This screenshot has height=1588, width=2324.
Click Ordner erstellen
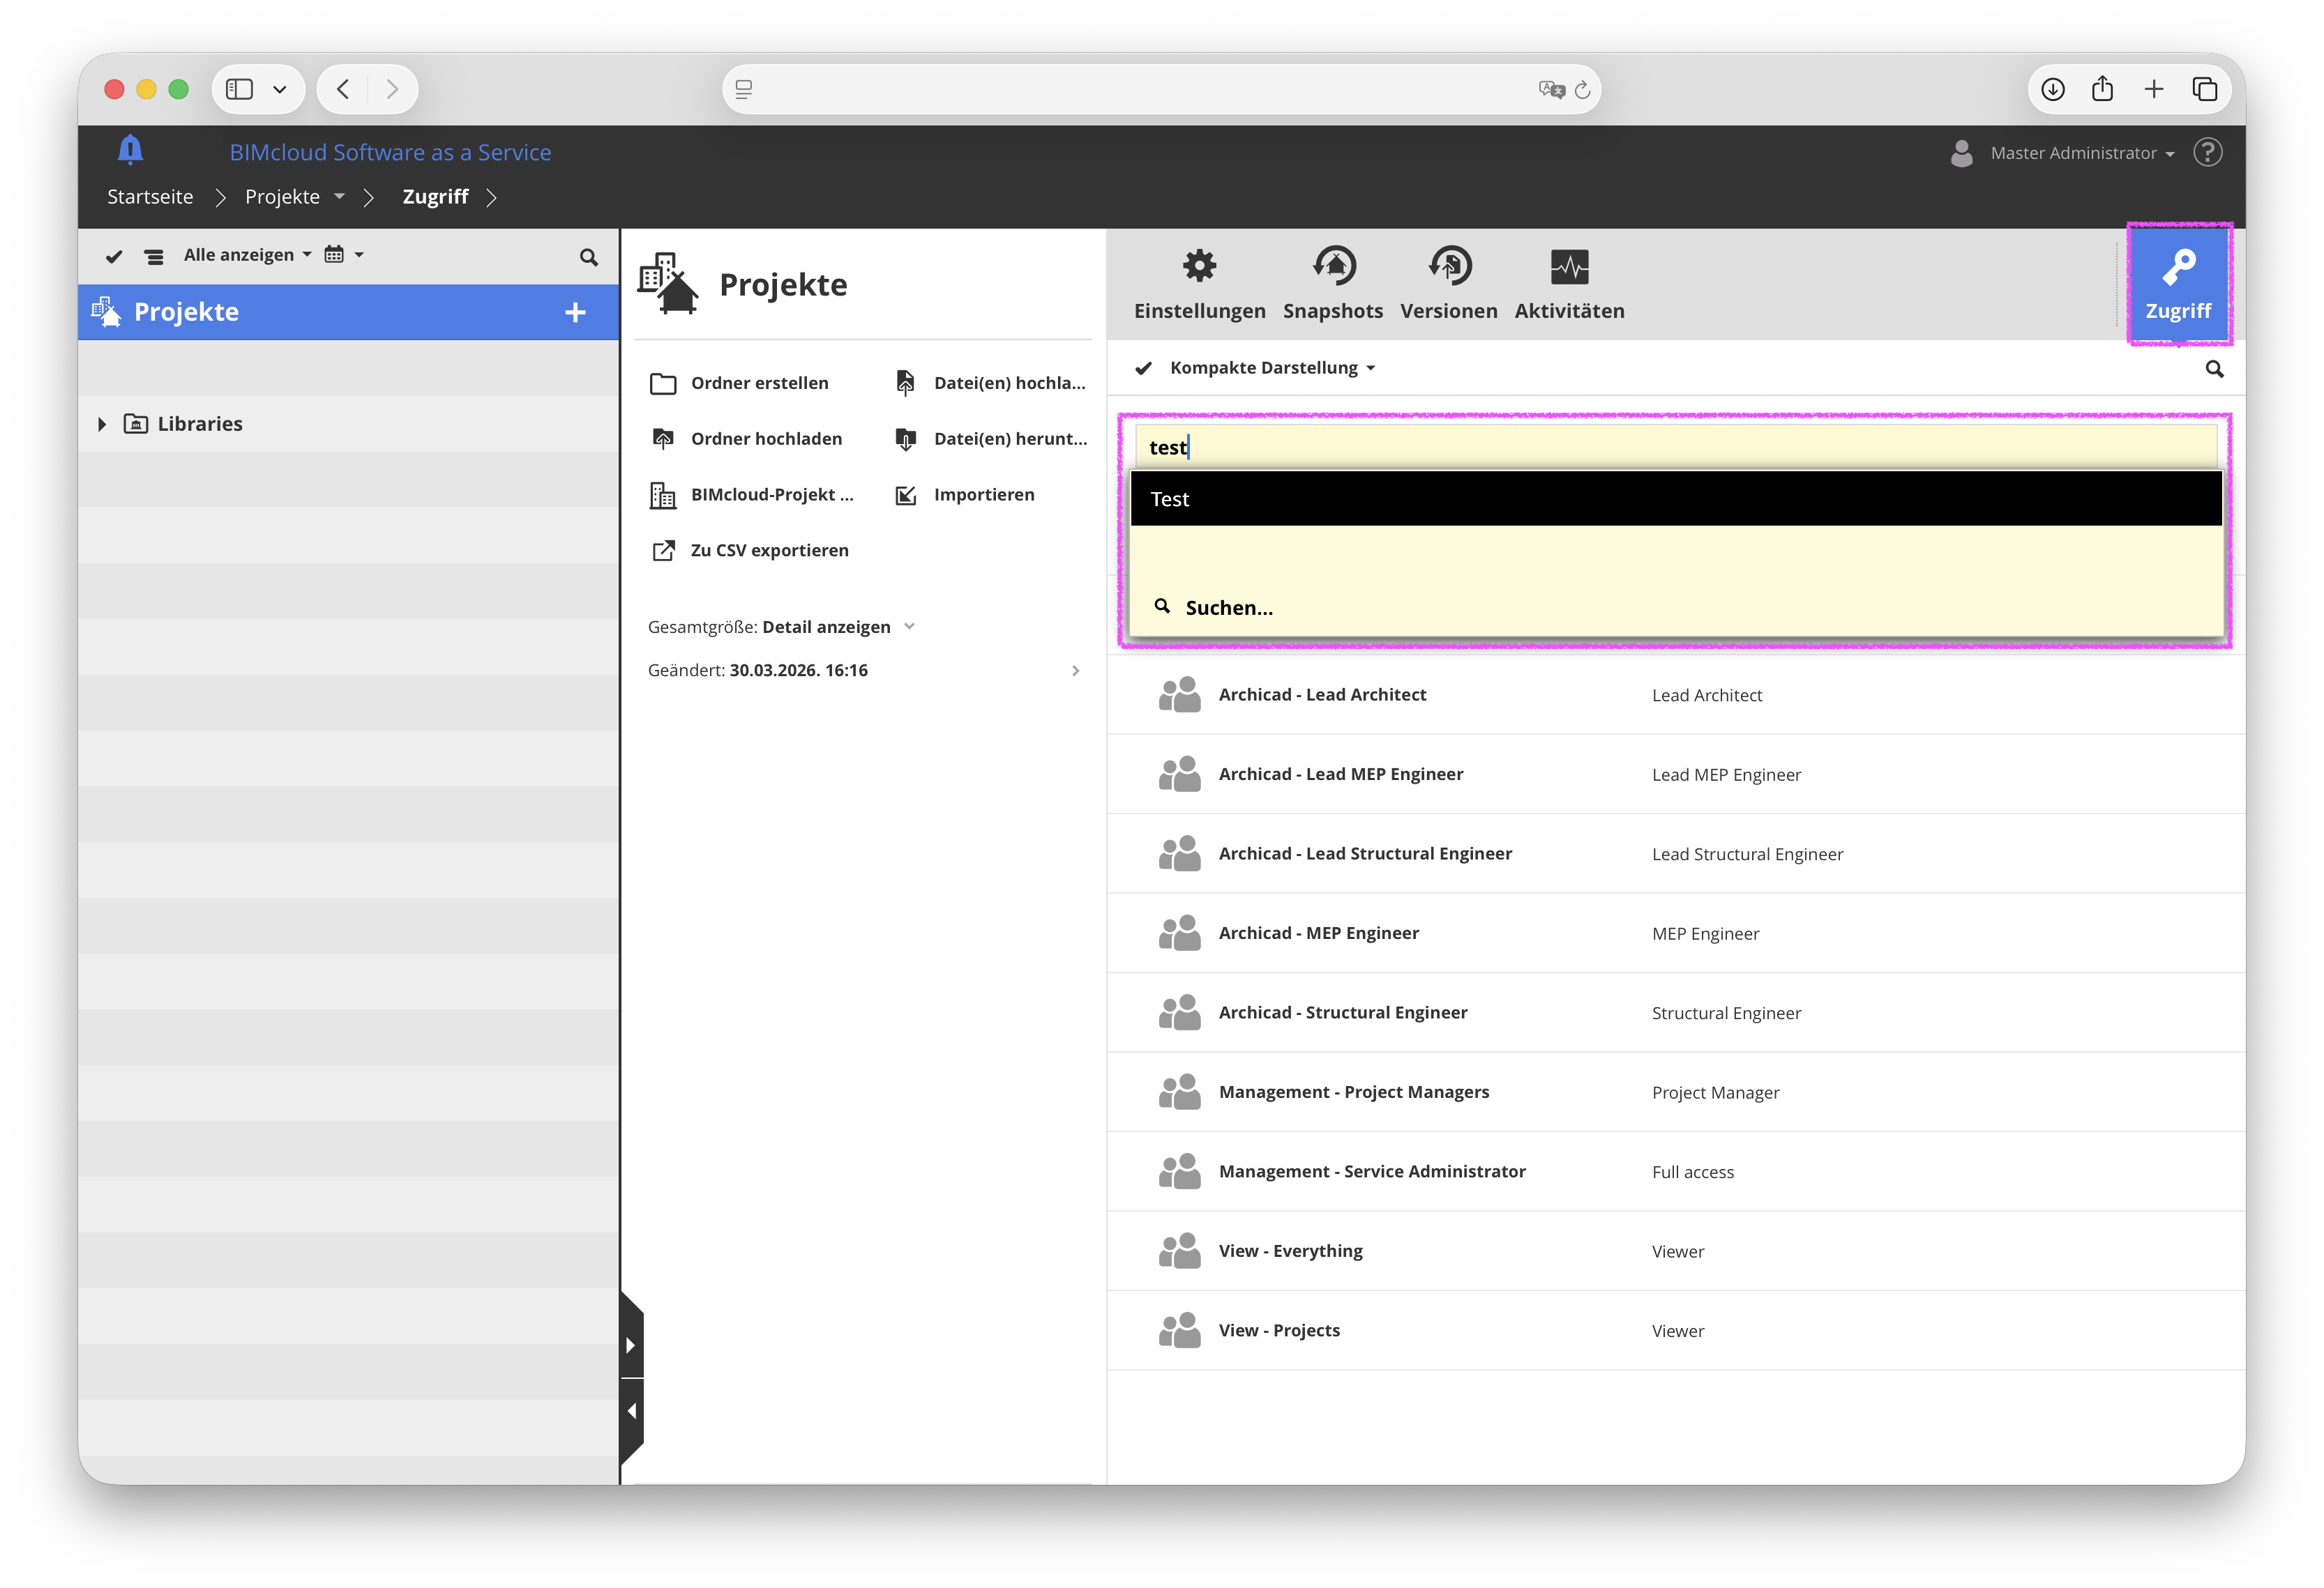739,383
